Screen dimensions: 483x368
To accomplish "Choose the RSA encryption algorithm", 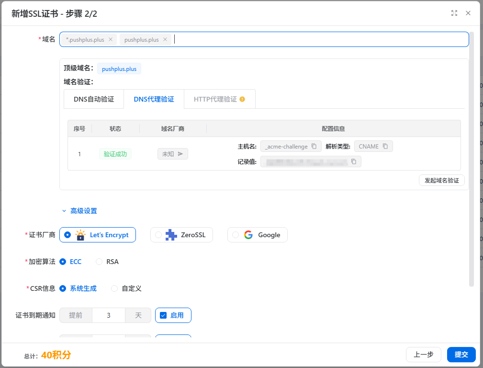I will point(100,262).
